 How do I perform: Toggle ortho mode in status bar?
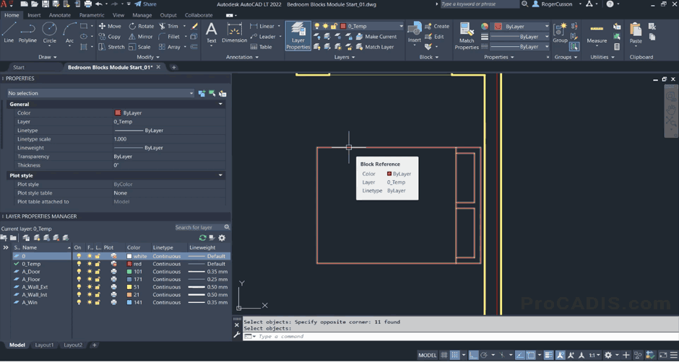[473, 355]
